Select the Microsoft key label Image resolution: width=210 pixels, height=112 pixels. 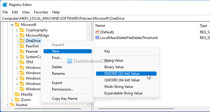pyautogui.click(x=29, y=25)
